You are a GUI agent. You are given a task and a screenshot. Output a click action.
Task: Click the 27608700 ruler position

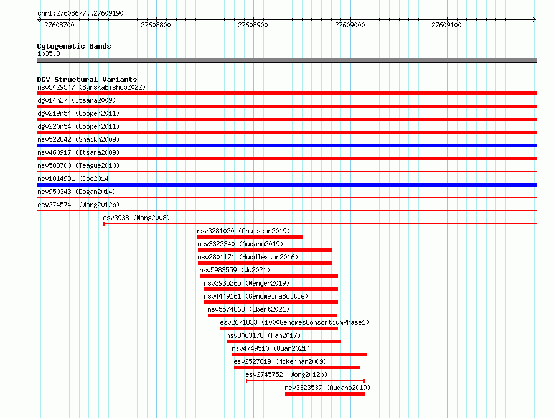(x=59, y=25)
